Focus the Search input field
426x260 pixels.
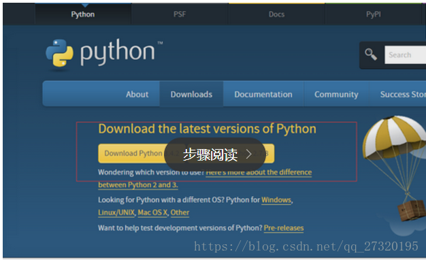[x=405, y=55]
